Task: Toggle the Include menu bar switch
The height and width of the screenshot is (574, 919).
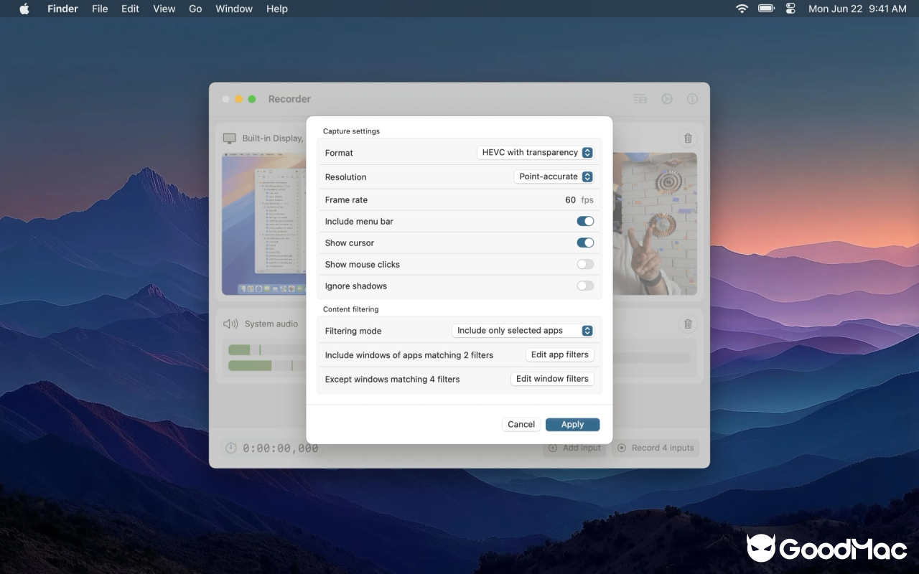Action: [x=585, y=221]
